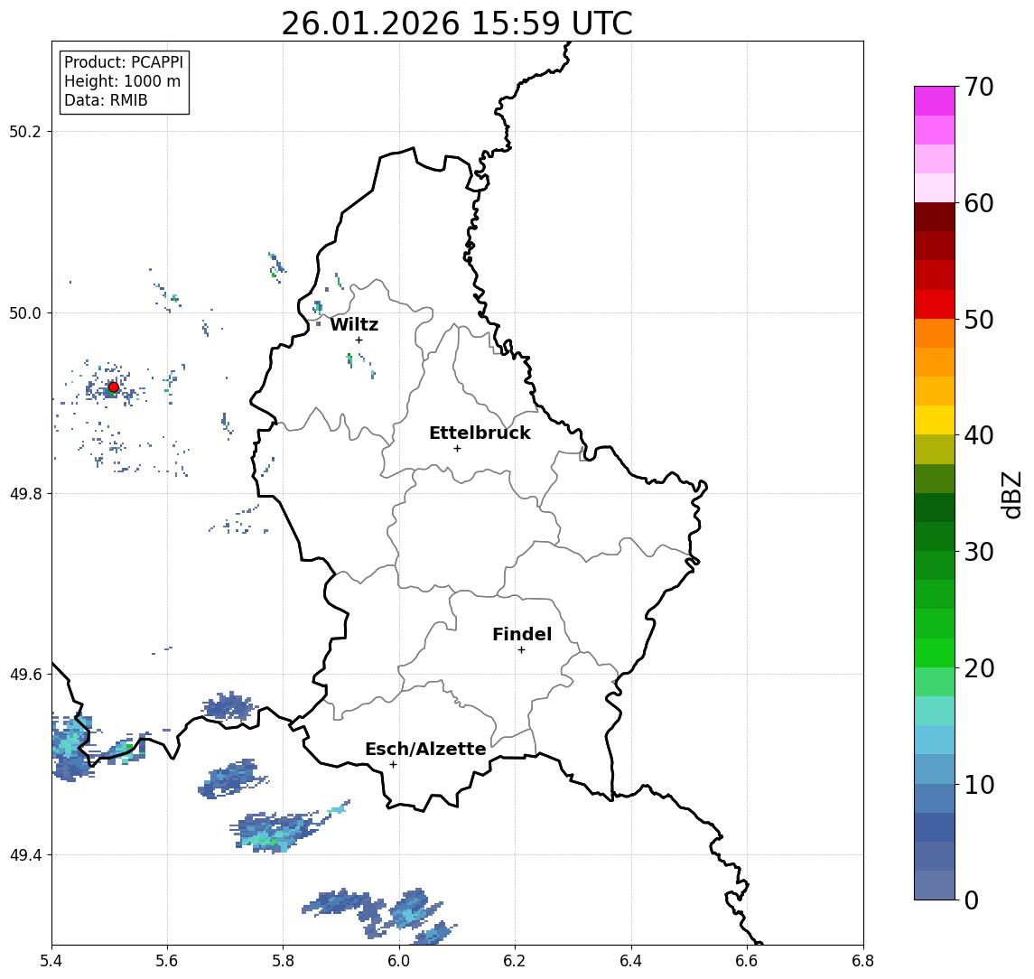Screen dimensions: 1034x979
Task: Click the longitude label 6.4
Action: (631, 961)
